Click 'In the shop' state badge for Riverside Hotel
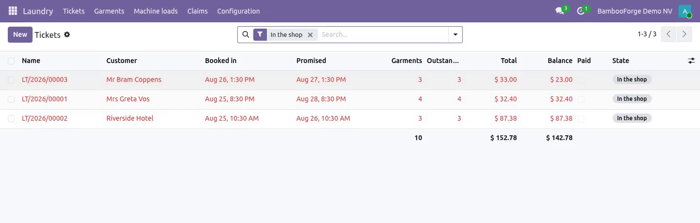Viewport: 700px width, 223px height. [632, 118]
